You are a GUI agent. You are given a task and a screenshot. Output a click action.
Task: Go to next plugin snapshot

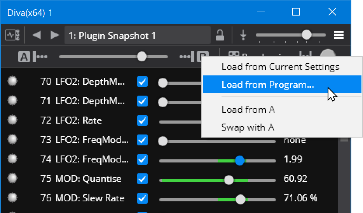pyautogui.click(x=55, y=35)
